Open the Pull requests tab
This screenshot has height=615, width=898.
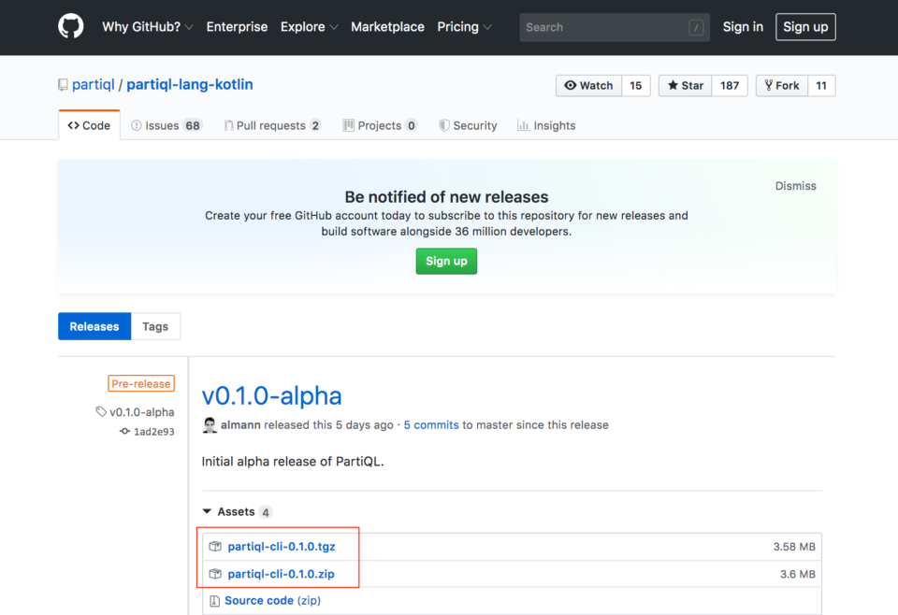coord(271,124)
